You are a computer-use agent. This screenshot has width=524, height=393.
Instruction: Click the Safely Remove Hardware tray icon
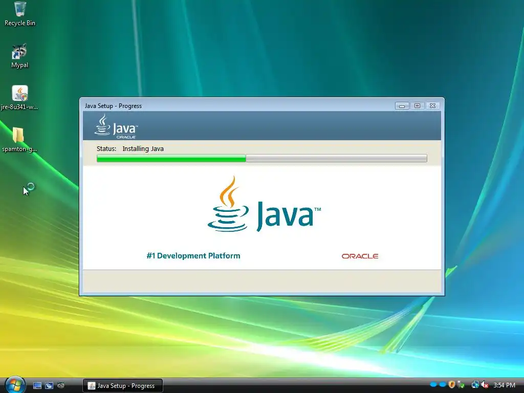click(x=461, y=385)
